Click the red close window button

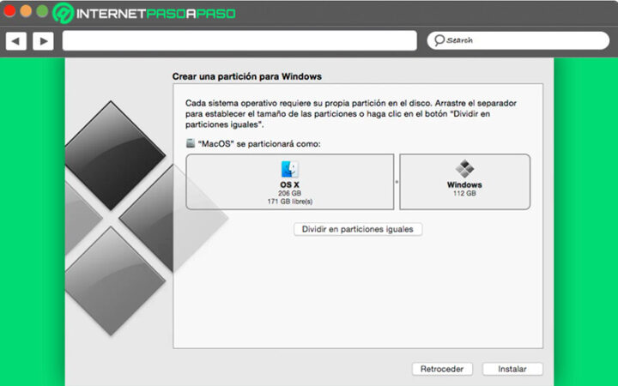pyautogui.click(x=9, y=10)
